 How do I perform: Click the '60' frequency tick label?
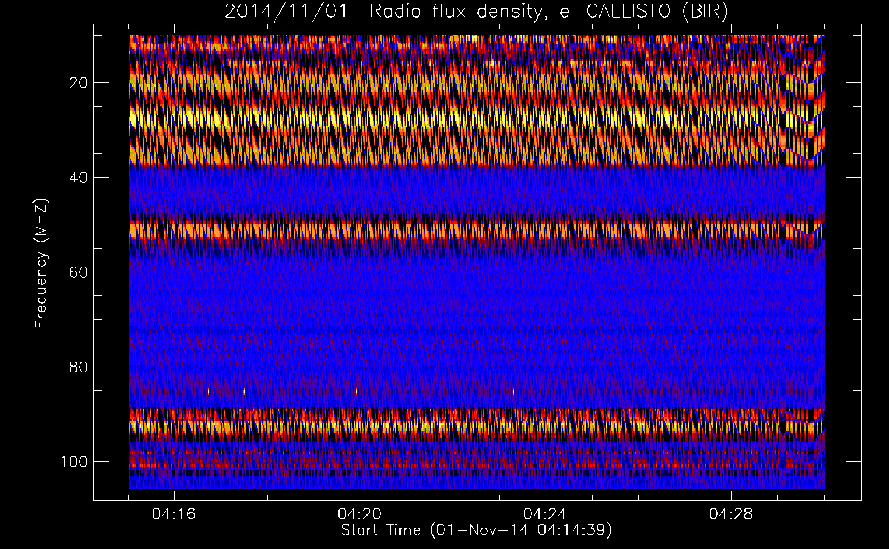(x=78, y=272)
